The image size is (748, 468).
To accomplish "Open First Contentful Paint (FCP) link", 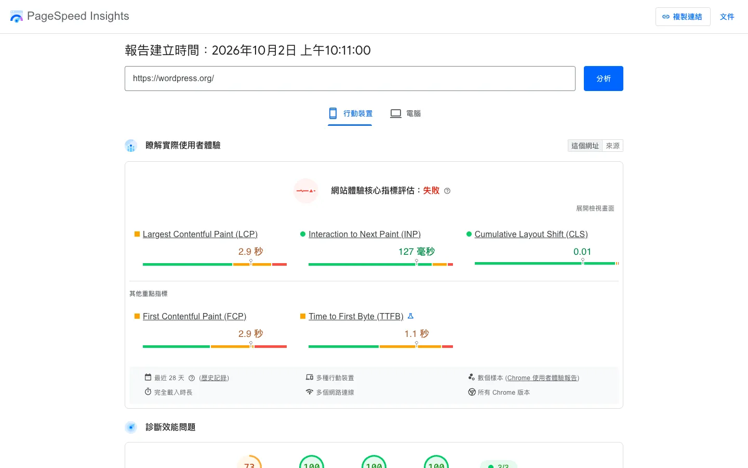I will click(x=194, y=317).
